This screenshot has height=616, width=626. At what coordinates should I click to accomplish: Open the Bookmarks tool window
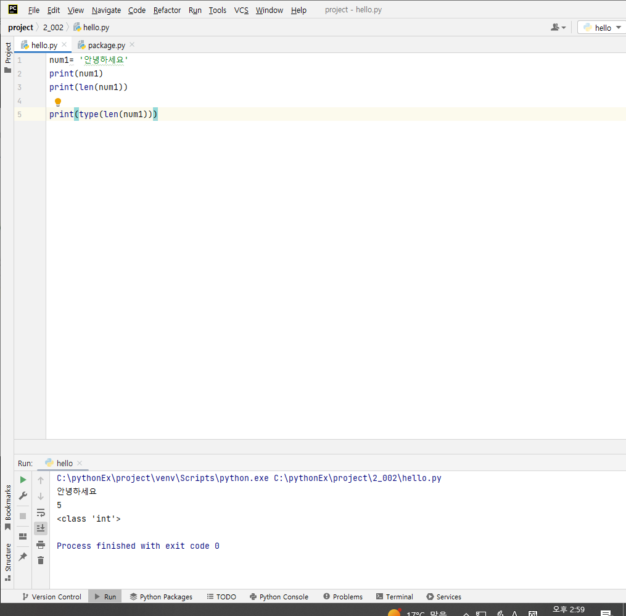[x=7, y=507]
